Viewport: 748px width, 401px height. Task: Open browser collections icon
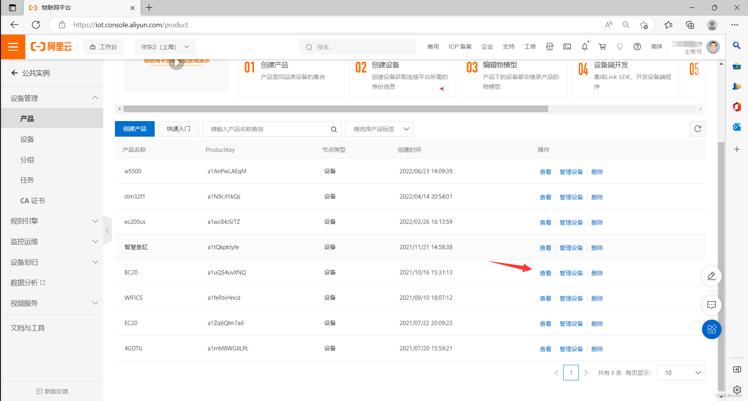coord(690,25)
